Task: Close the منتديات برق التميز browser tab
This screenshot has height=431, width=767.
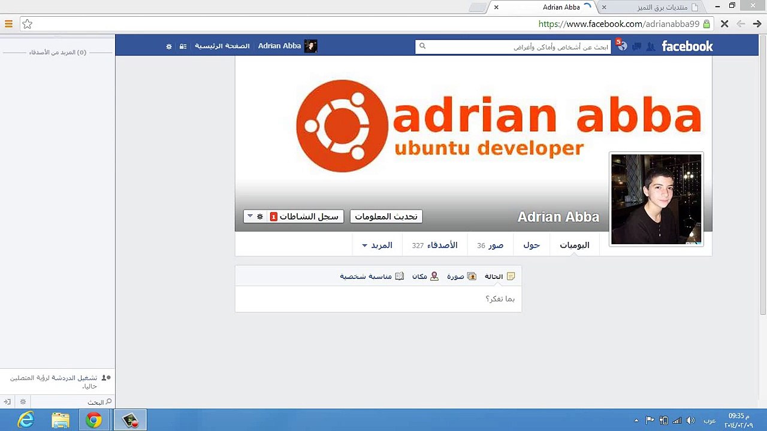Action: [604, 7]
